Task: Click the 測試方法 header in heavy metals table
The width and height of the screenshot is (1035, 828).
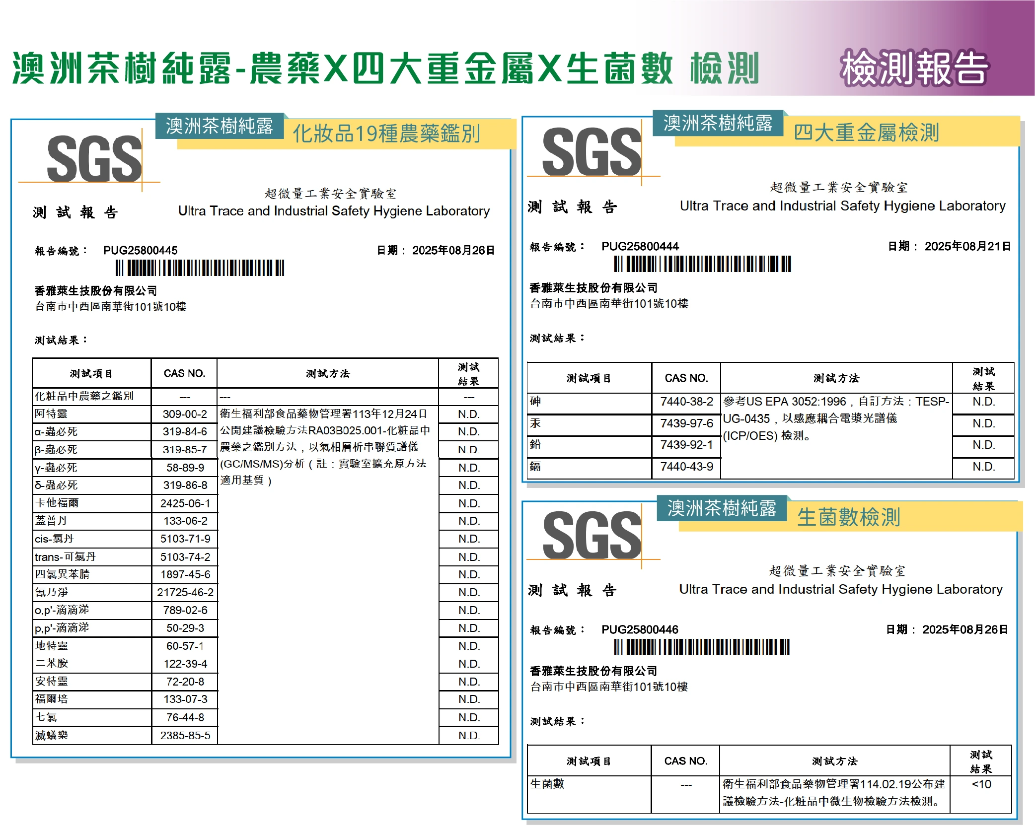Action: (836, 378)
